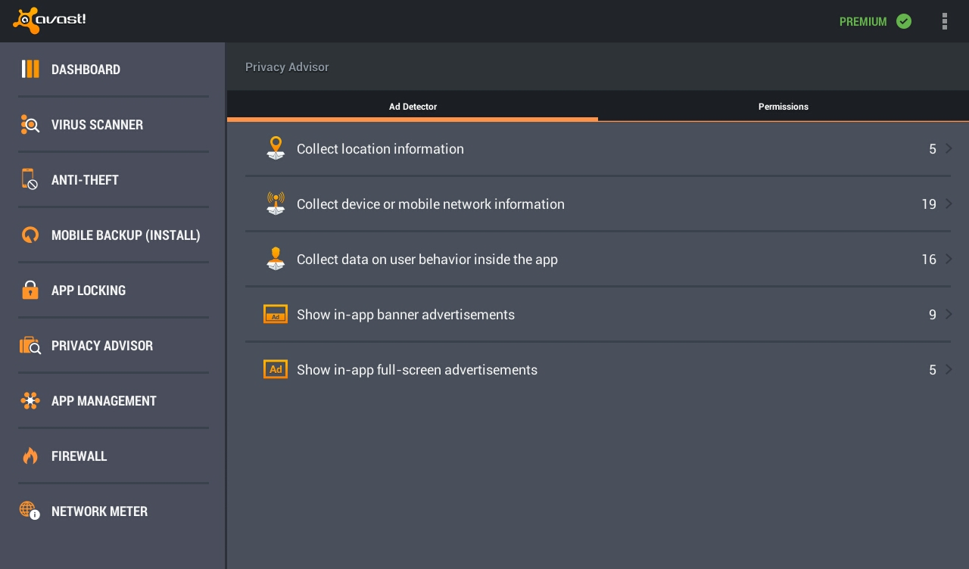Switch to the Permissions tab
The image size is (969, 569).
point(783,107)
